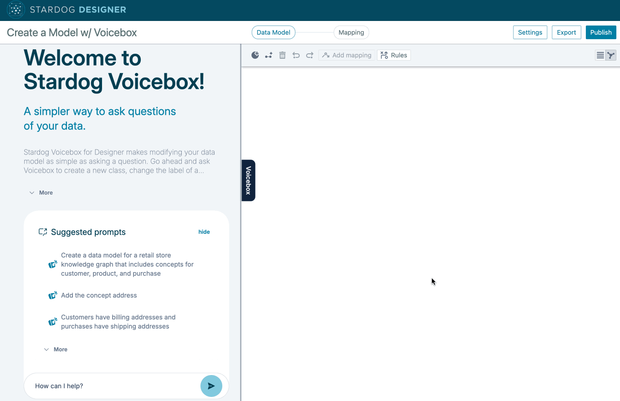The width and height of the screenshot is (620, 401).
Task: Click the send message arrow button
Action: point(211,386)
